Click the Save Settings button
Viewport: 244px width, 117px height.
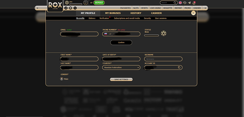click(121, 79)
